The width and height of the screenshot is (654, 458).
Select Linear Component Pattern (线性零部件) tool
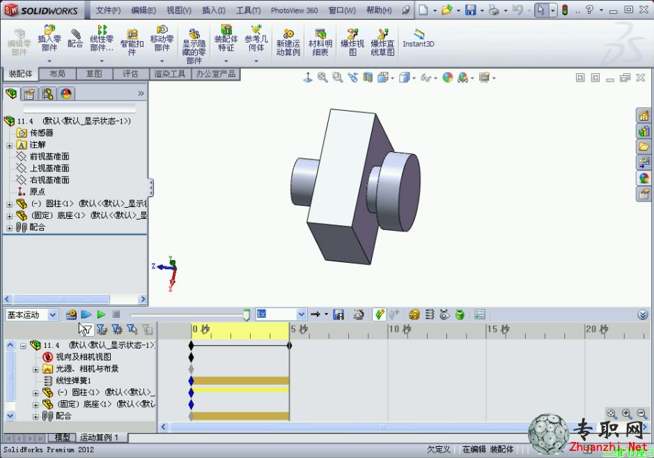(x=102, y=38)
